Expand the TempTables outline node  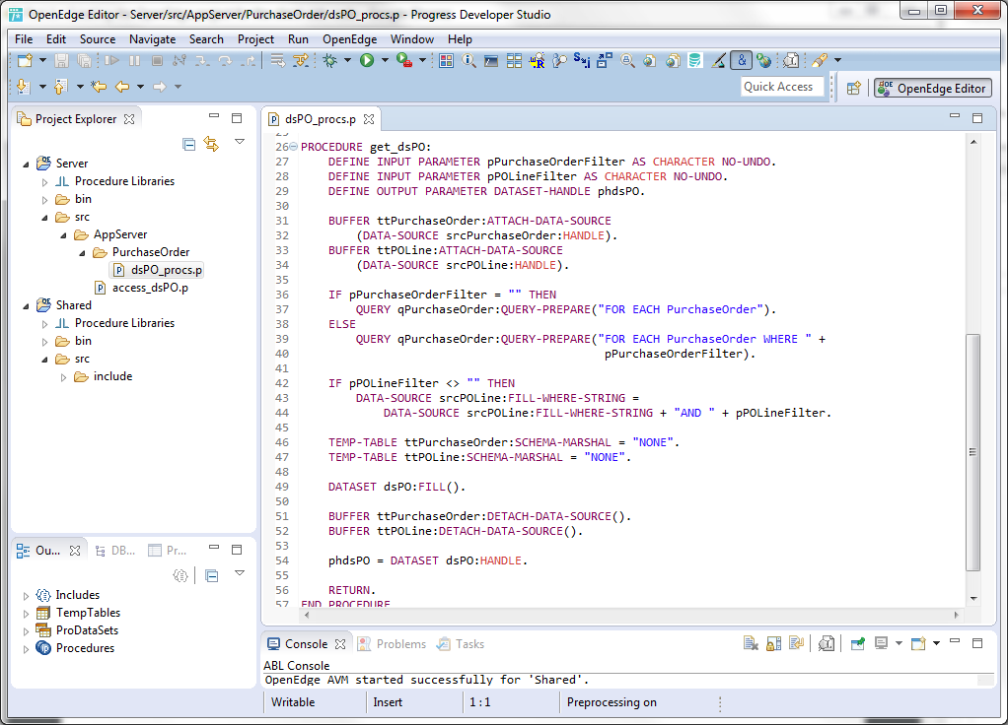tap(26, 614)
